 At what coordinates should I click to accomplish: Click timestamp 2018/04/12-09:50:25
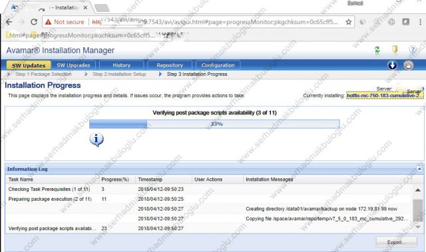click(160, 199)
